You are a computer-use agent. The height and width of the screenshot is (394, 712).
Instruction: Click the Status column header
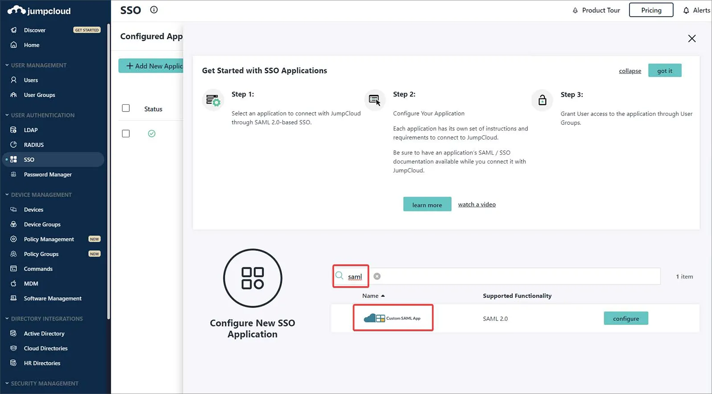(153, 109)
